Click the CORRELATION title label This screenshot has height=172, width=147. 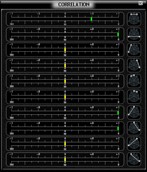74,4
